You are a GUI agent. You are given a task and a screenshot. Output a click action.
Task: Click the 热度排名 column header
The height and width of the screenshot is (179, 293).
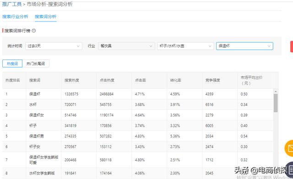(13, 81)
